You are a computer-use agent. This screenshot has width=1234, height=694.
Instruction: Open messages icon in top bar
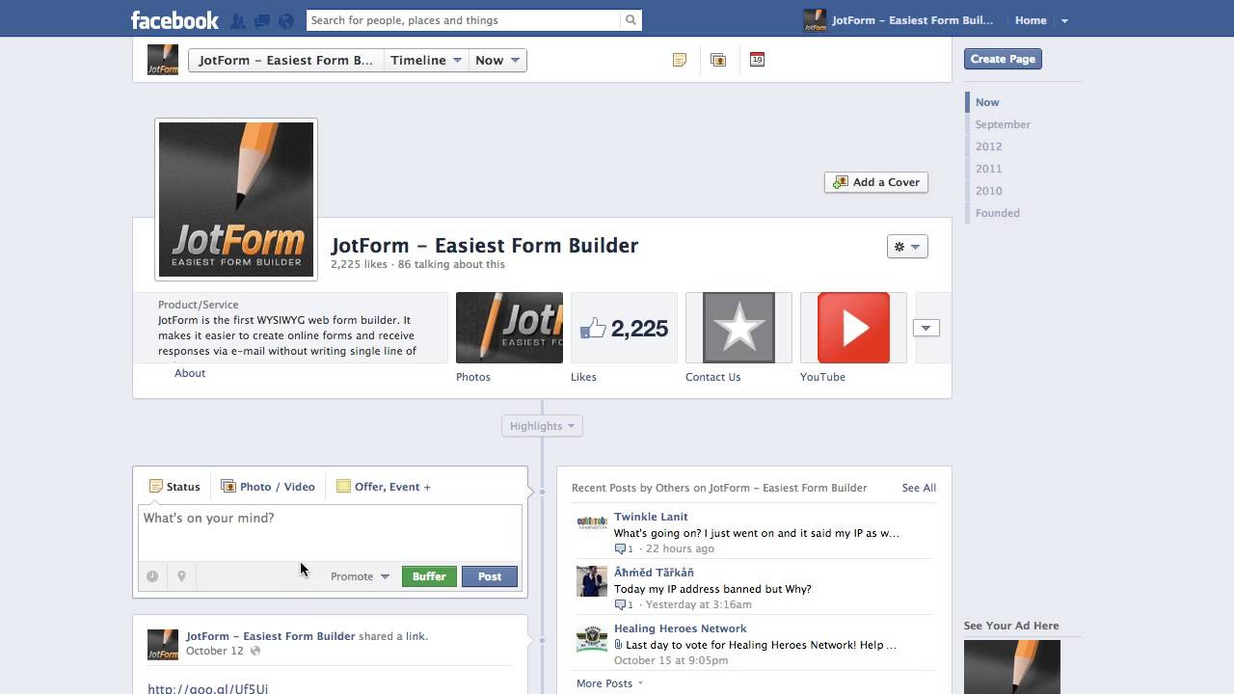(262, 20)
